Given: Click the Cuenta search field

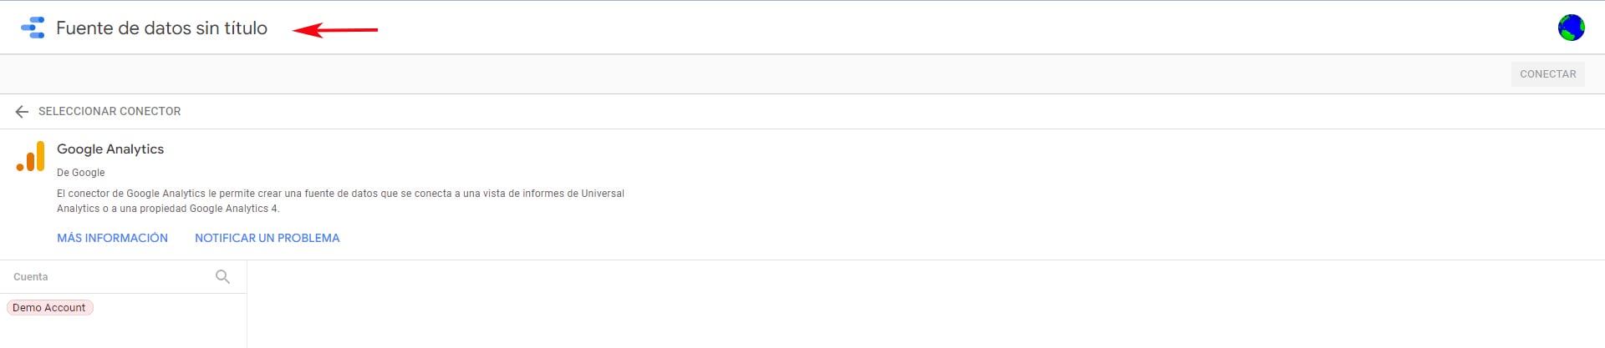Looking at the screenshot, I should [109, 276].
